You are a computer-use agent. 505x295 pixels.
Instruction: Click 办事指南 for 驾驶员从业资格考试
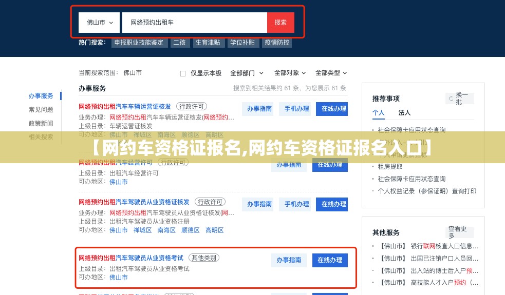[289, 260]
